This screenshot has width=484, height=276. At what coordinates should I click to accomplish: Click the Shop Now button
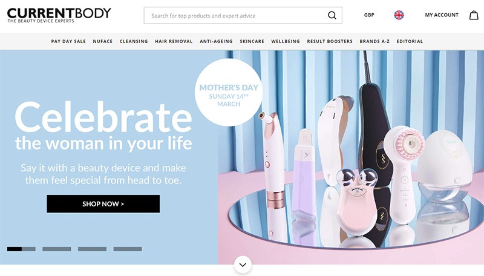coord(103,204)
